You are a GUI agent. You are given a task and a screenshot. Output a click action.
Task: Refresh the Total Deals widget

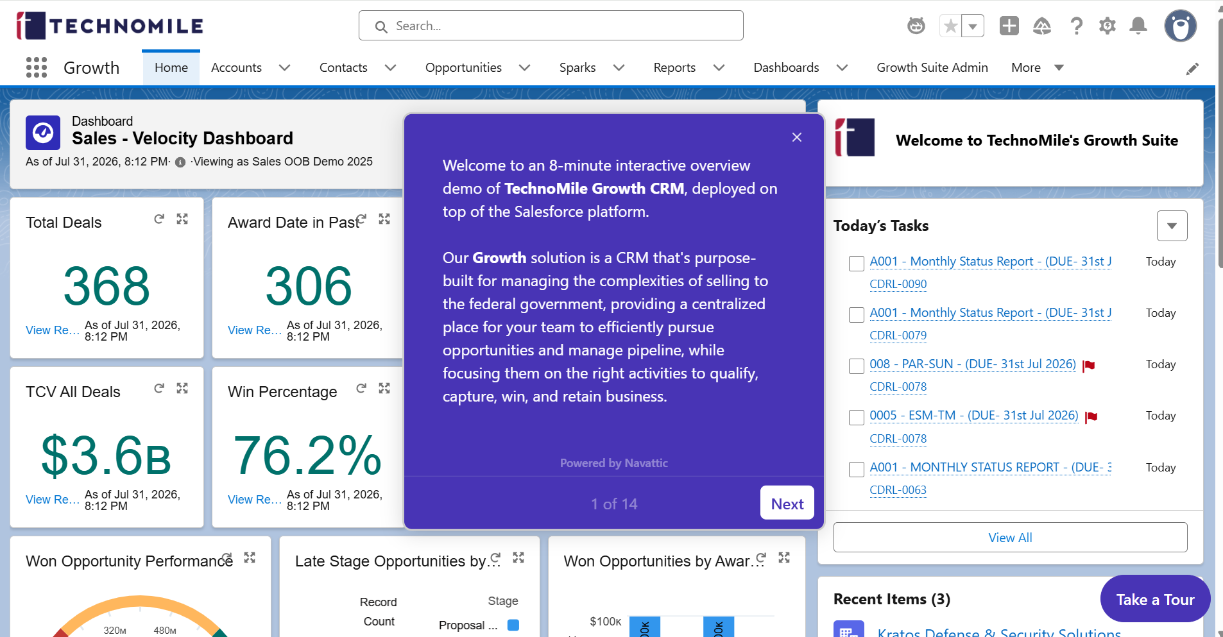click(x=159, y=219)
